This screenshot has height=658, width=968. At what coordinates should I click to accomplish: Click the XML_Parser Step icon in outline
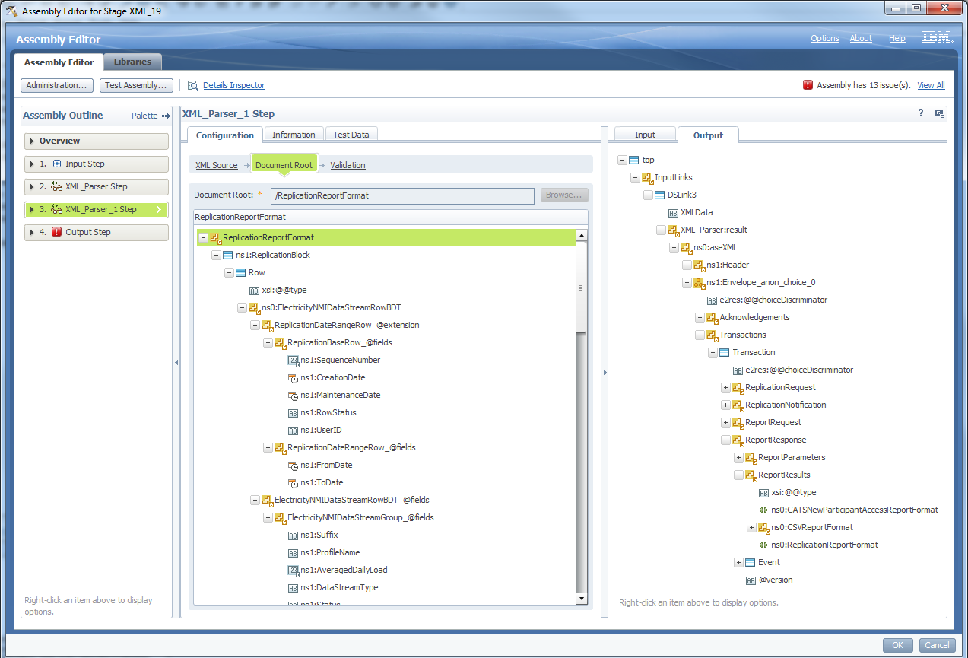click(56, 186)
